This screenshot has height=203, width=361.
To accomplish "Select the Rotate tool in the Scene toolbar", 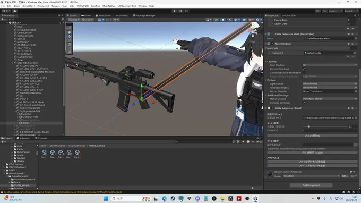I will point(69,40).
